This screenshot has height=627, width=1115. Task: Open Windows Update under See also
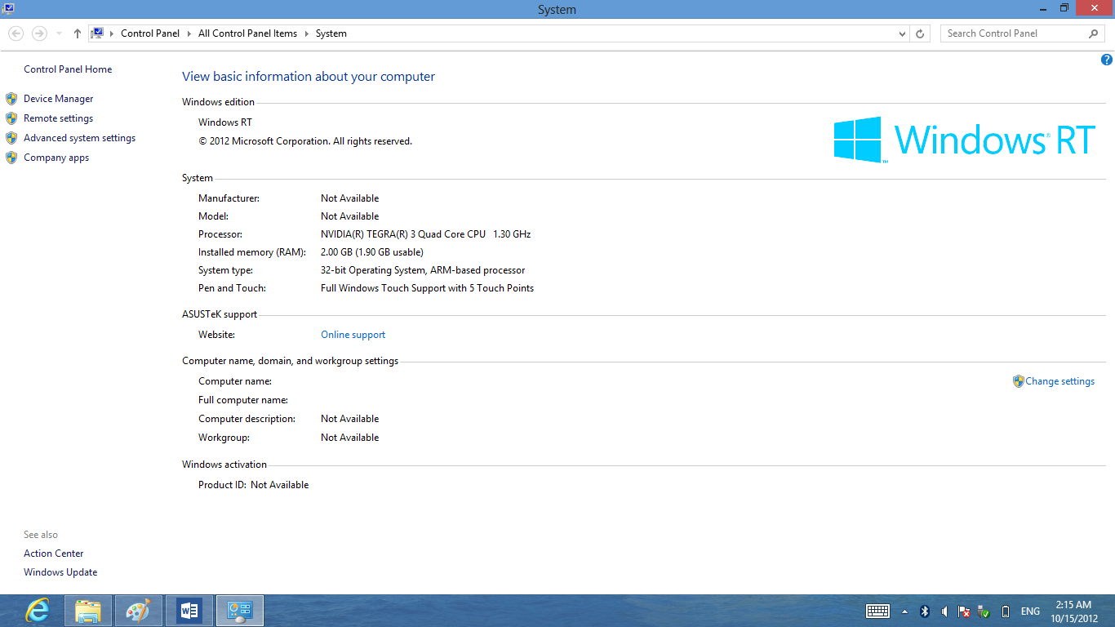[60, 572]
